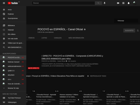Click the 9,95 M de suscriptores text
This screenshot has width=140, height=105.
point(46,32)
